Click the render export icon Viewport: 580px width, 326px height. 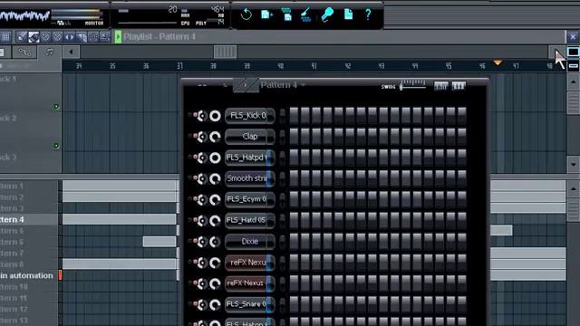click(x=286, y=14)
